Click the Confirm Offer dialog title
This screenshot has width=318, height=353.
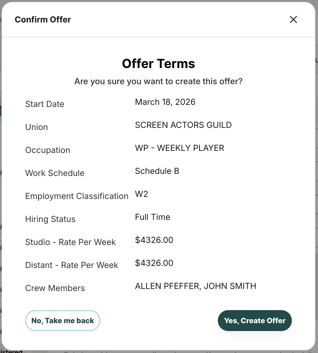[x=43, y=20]
